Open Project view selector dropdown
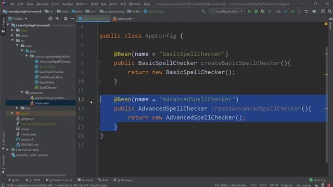 pyautogui.click(x=18, y=19)
